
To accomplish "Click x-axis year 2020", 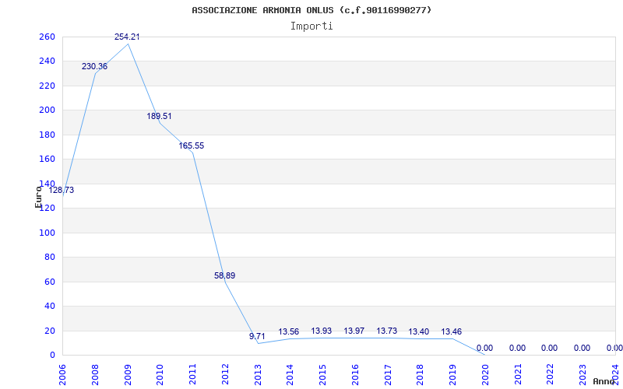I will click(485, 375).
